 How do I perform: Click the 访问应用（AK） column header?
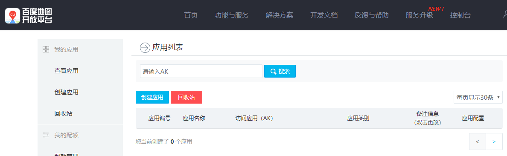pos(254,118)
